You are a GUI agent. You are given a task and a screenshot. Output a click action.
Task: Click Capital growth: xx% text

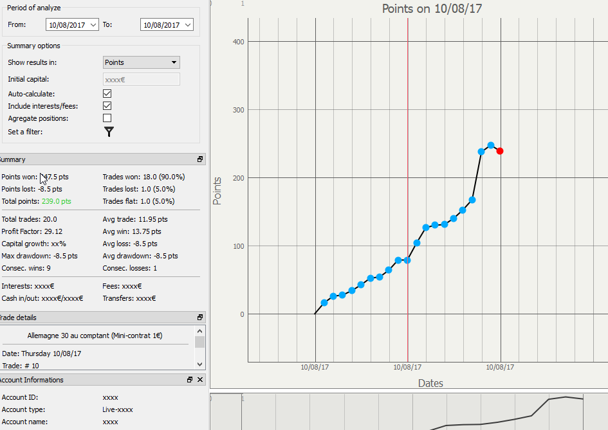pos(33,244)
